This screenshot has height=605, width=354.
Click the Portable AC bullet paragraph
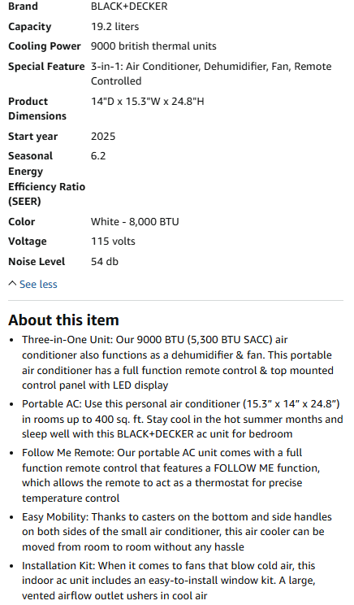click(x=182, y=419)
